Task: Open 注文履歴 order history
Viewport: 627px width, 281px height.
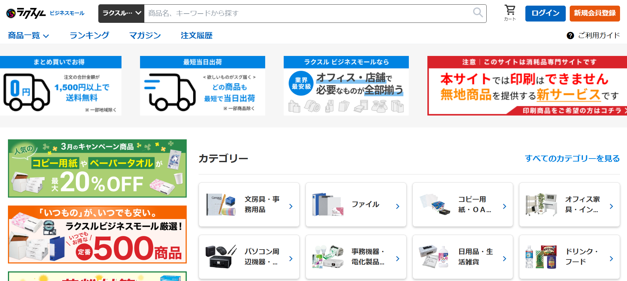Action: click(x=197, y=36)
